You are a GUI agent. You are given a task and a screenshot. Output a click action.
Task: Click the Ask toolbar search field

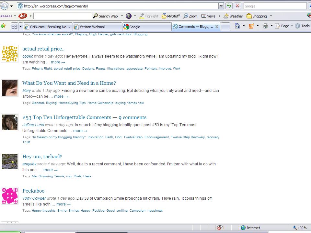click(x=62, y=16)
